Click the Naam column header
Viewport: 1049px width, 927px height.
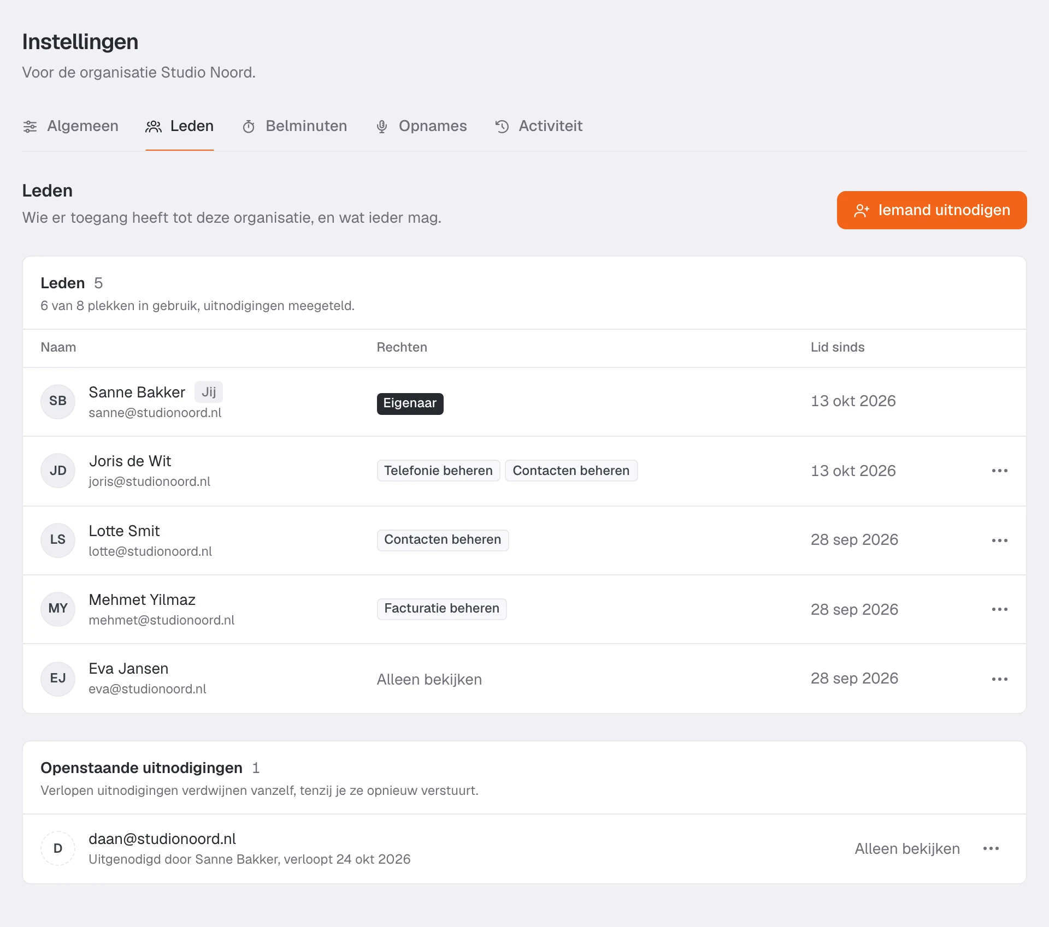coord(58,347)
